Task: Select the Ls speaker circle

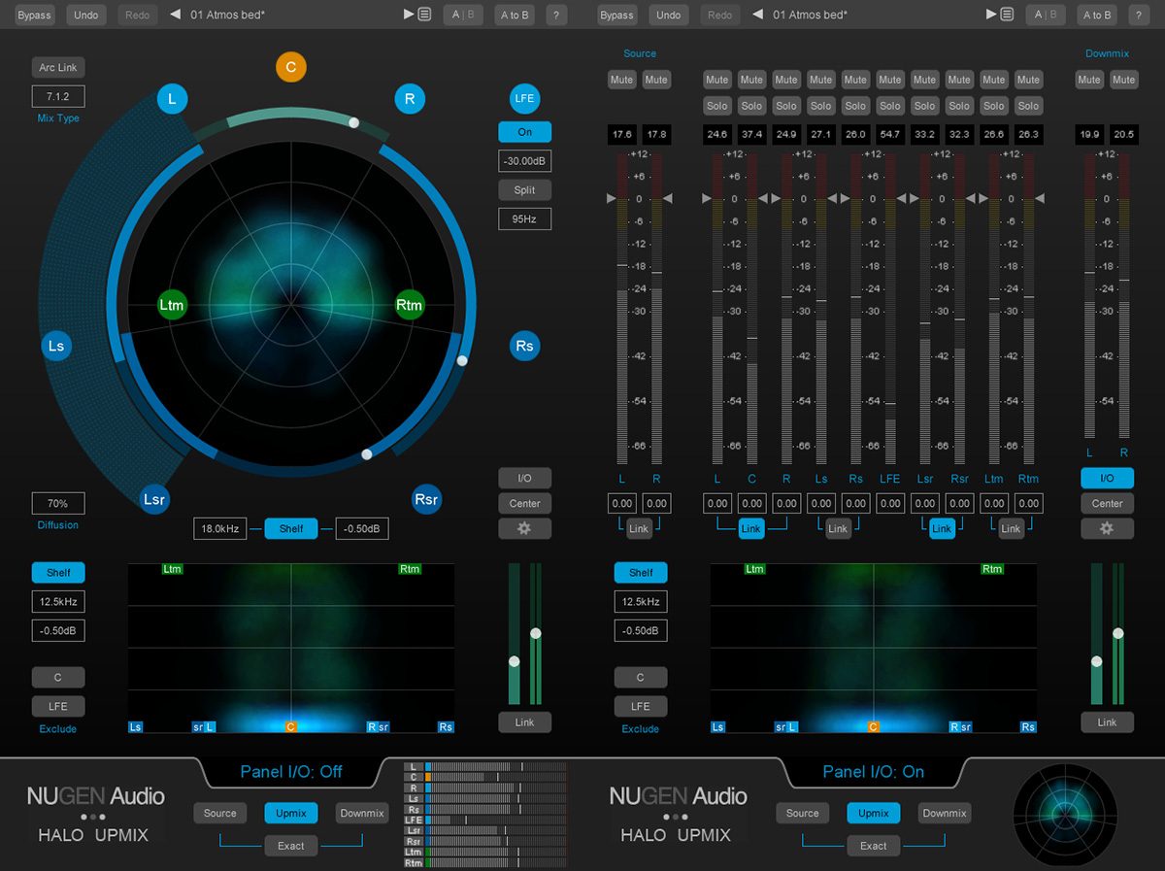Action: pyautogui.click(x=56, y=346)
